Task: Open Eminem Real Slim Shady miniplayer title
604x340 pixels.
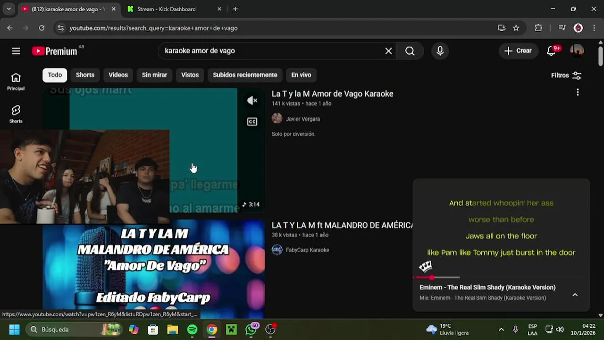Action: click(487, 287)
